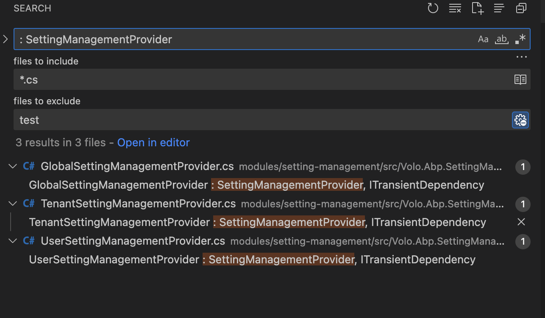Open a new search editor
Image resolution: width=545 pixels, height=318 pixels.
click(477, 8)
